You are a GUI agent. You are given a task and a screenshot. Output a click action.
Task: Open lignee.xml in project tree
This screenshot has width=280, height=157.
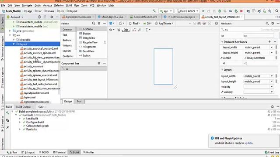30,97
